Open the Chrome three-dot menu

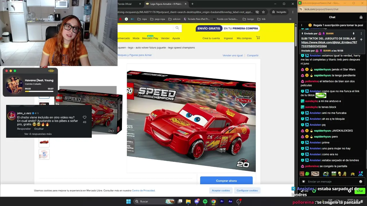point(293,12)
